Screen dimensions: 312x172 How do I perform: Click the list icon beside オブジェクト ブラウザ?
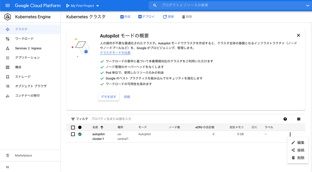click(x=8, y=86)
